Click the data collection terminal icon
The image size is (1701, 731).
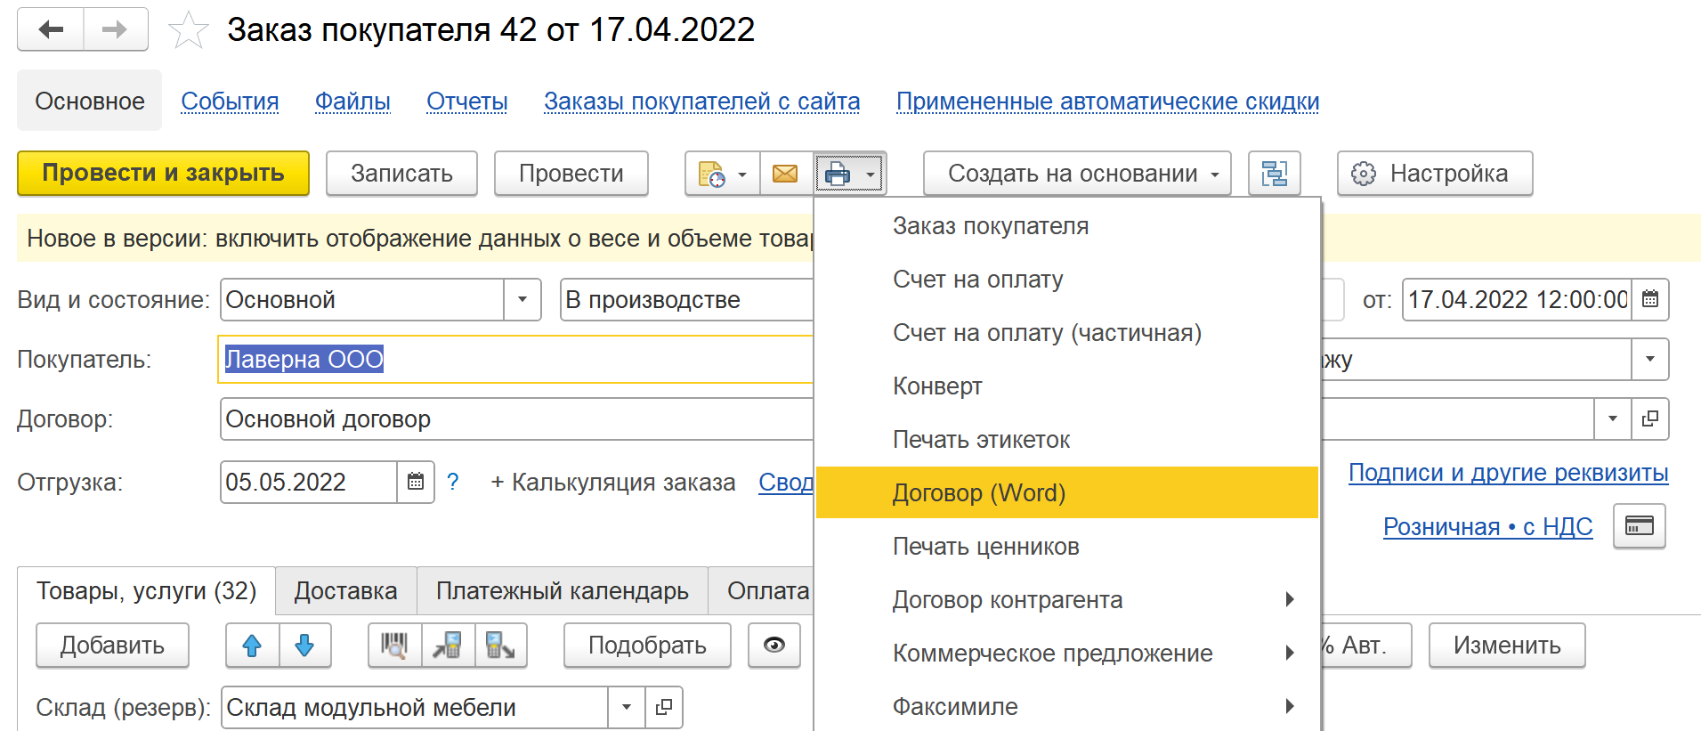448,646
